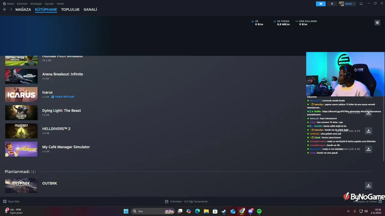This screenshot has height=216, width=385.
Task: Click the My Café Manager Simulator title
Action: [66, 147]
